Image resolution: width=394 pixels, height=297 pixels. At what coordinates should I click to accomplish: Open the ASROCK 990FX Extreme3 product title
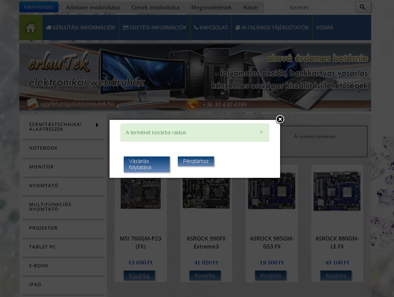(x=206, y=243)
